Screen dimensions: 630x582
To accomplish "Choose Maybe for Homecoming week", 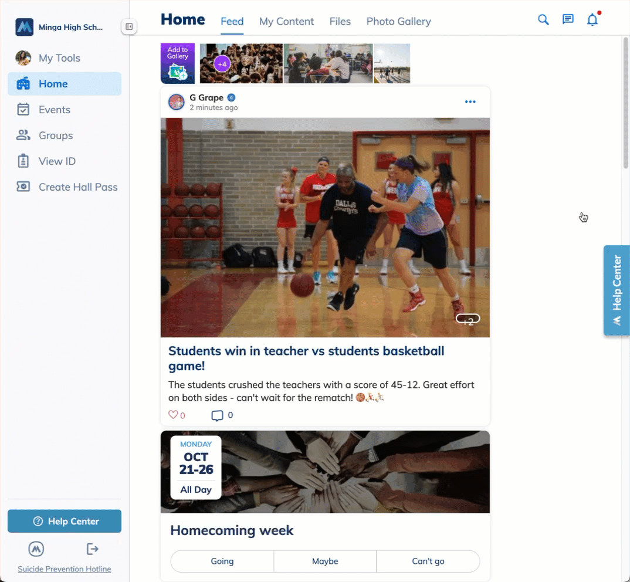I will tap(325, 561).
